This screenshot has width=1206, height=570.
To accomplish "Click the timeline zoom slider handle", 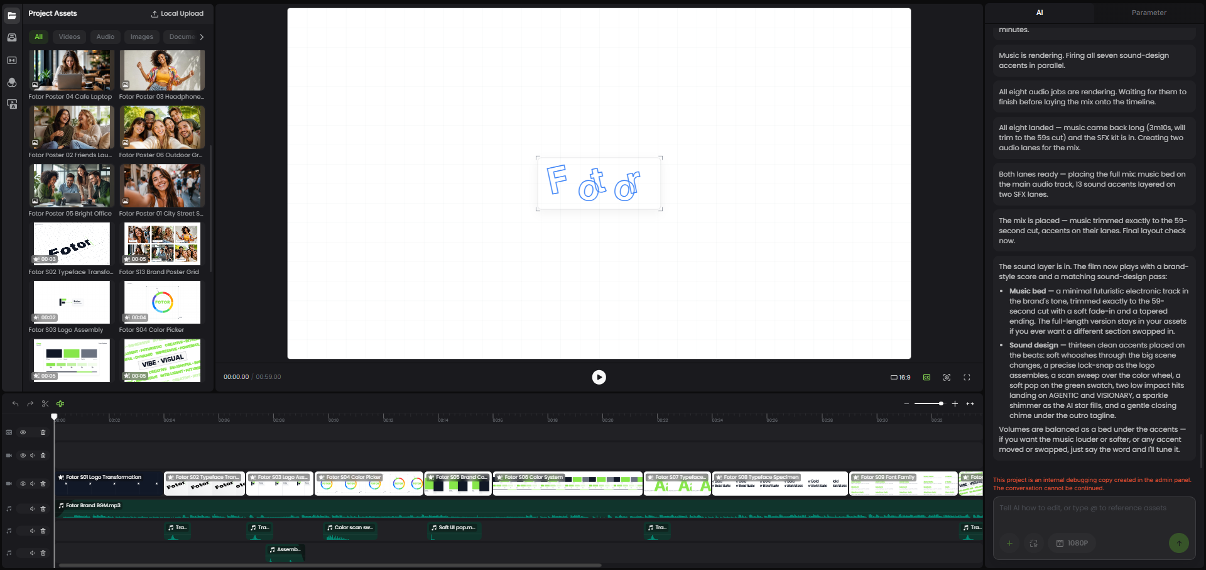I will click(941, 403).
